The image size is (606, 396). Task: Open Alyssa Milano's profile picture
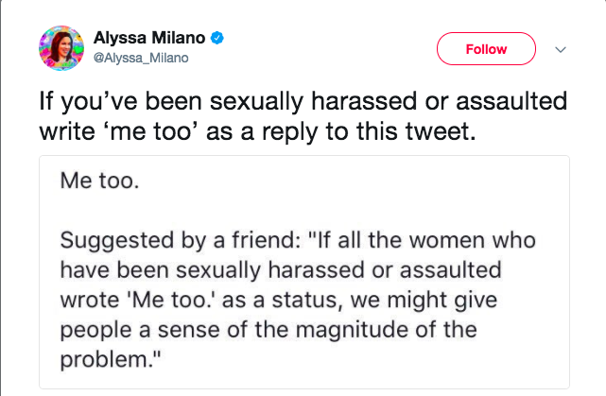pyautogui.click(x=61, y=48)
